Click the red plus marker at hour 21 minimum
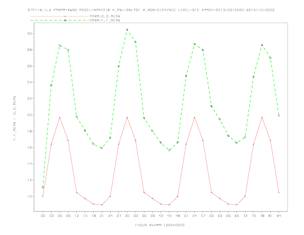 pos(102,205)
